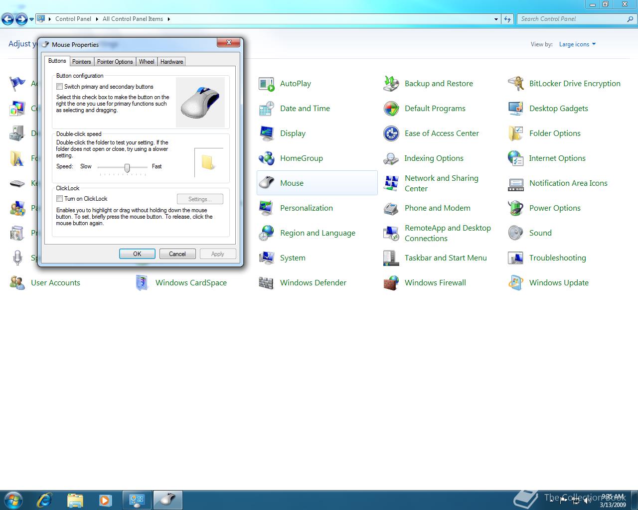Open the Windows Firewall icon

391,283
